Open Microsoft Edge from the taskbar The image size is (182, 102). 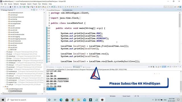coord(61,100)
